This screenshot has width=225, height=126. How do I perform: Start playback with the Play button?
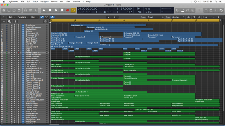point(56,10)
